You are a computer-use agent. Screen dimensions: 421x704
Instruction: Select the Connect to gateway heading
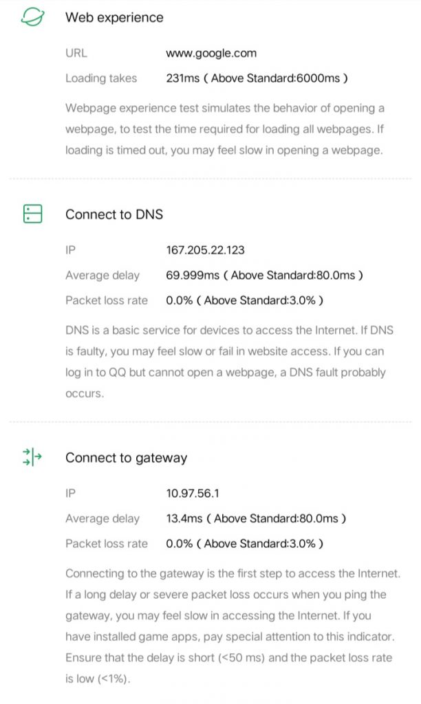tap(126, 458)
